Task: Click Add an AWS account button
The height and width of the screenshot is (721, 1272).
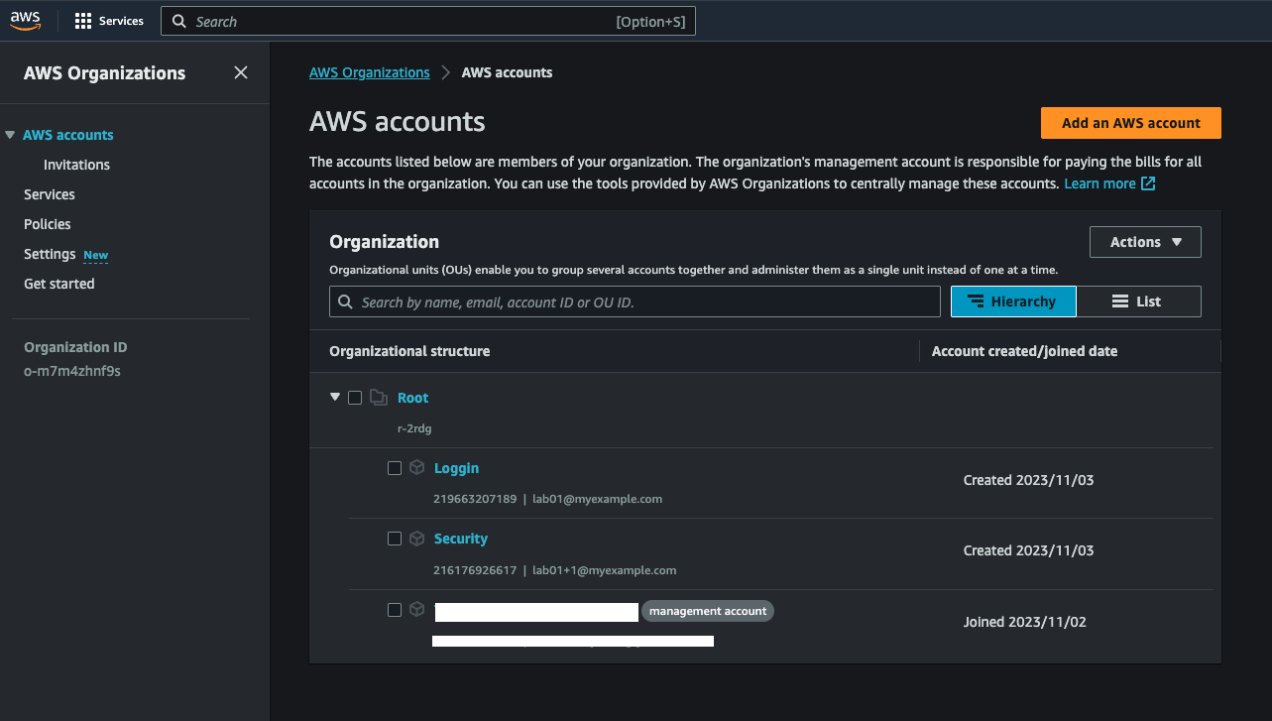Action: [1130, 123]
